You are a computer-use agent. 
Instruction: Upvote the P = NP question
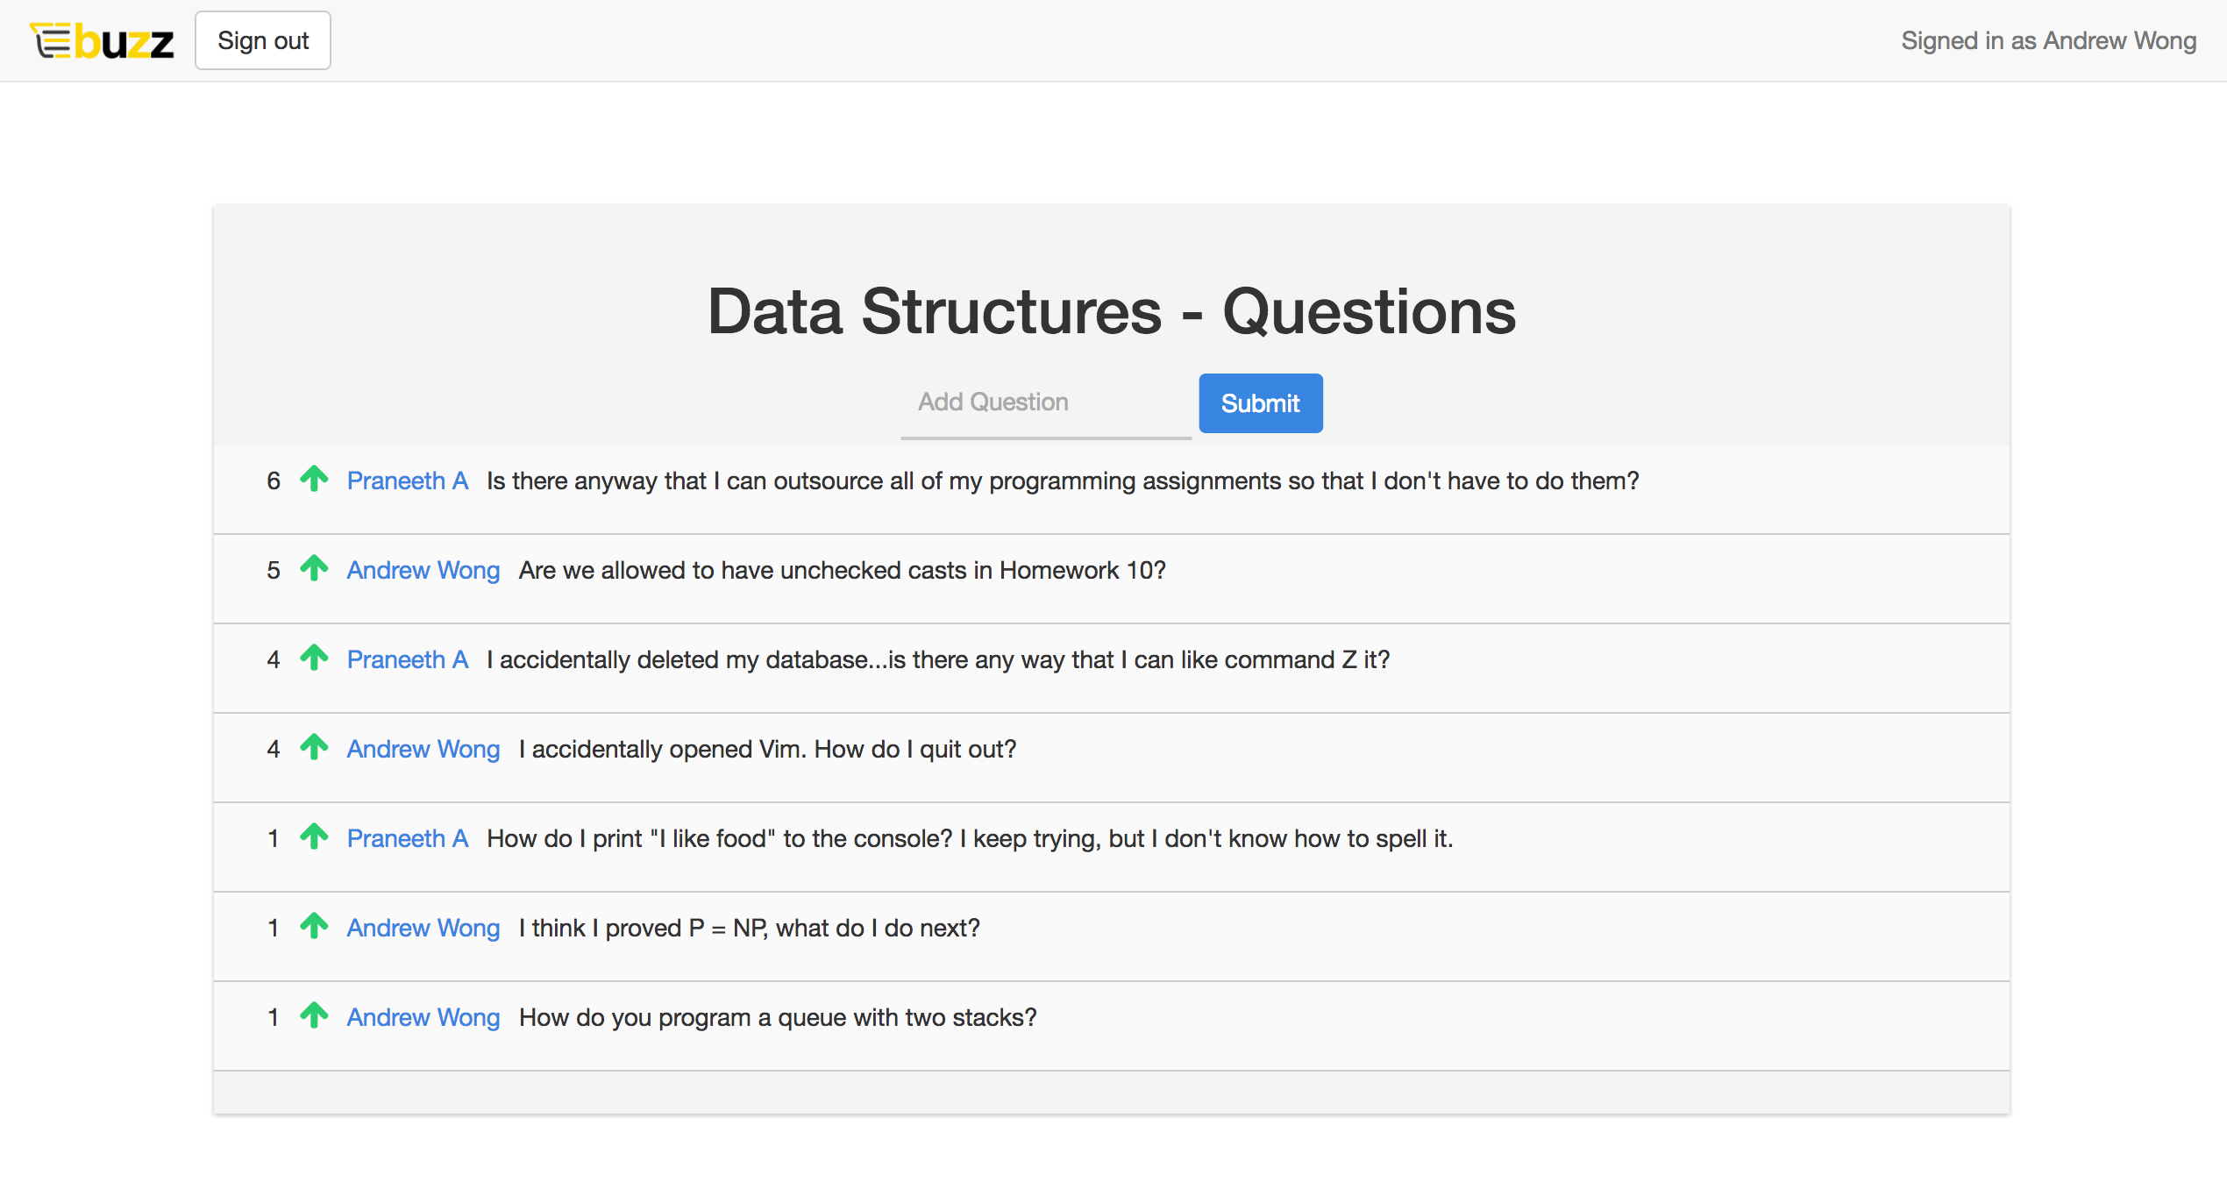(x=314, y=927)
